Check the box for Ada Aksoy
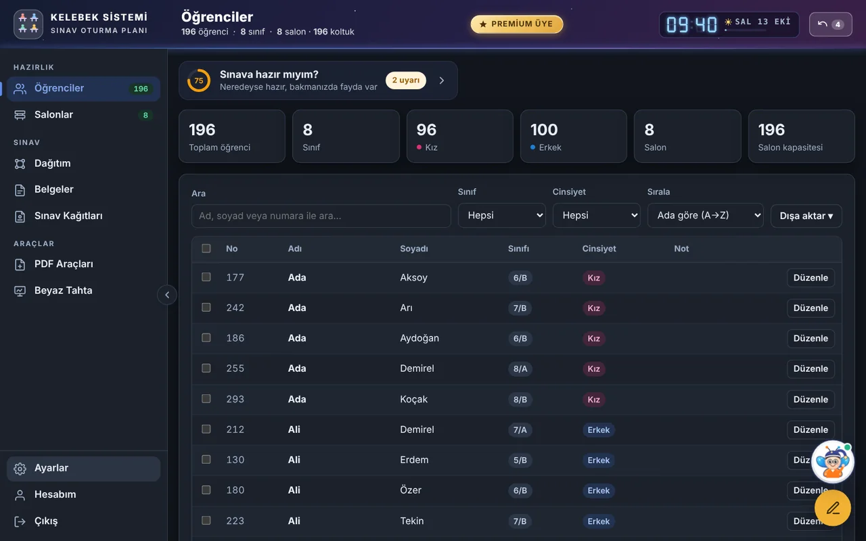Screen dimensions: 866x541 (206, 277)
